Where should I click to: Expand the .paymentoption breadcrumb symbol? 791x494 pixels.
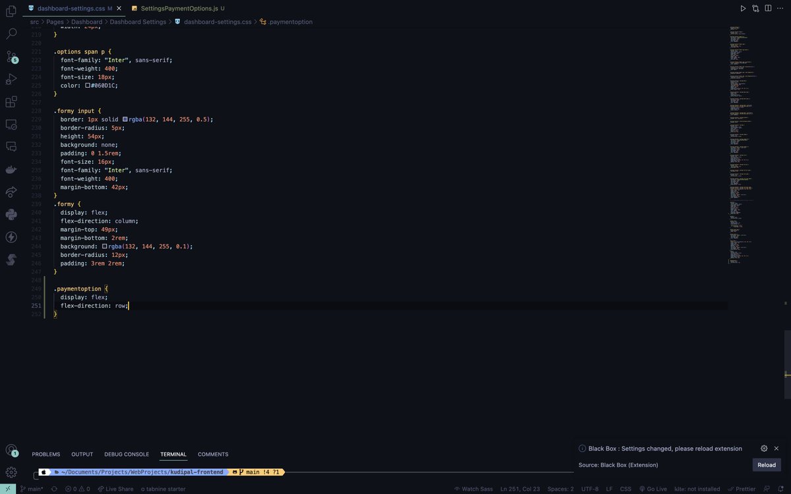point(286,22)
